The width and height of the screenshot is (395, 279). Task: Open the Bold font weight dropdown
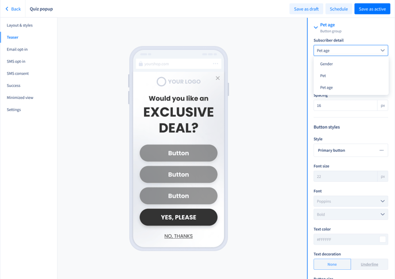tap(351, 215)
